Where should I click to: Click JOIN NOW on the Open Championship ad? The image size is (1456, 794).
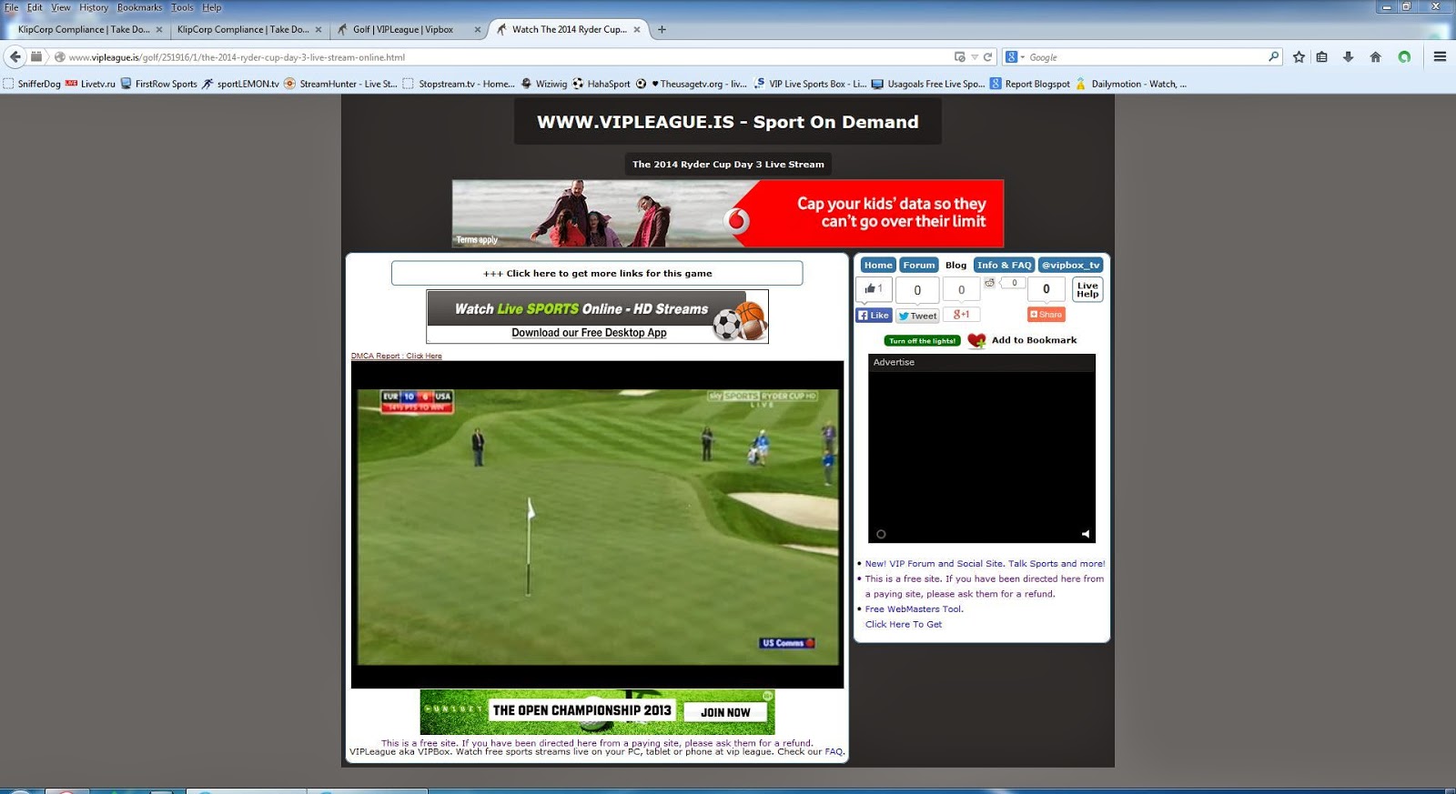point(725,712)
